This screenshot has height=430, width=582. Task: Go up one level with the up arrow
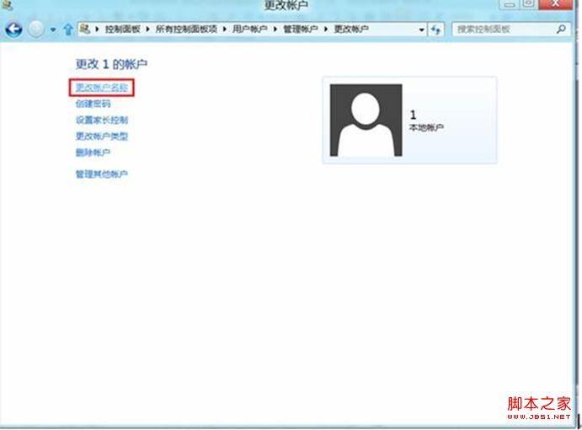point(68,30)
